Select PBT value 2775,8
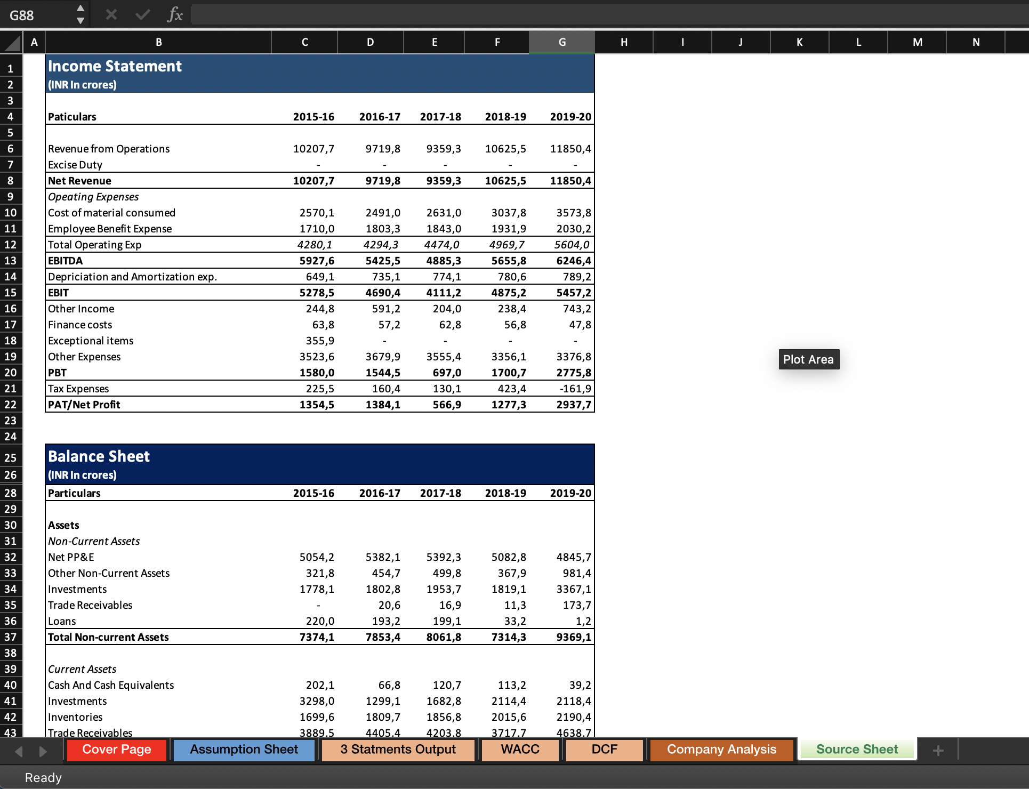This screenshot has width=1029, height=789. tap(574, 373)
